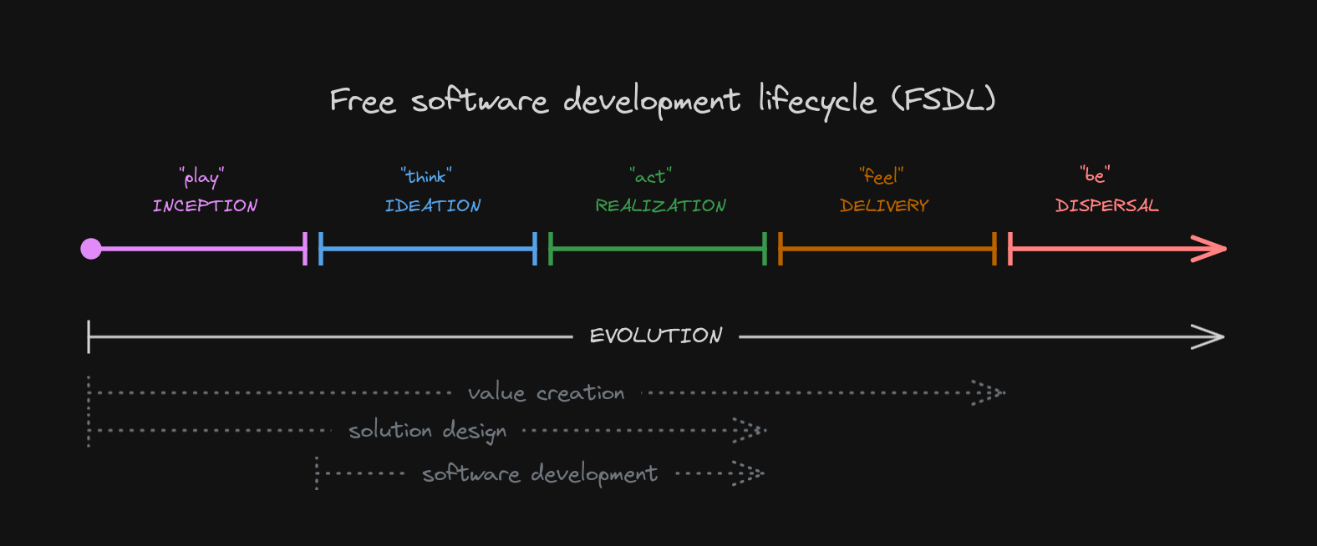
Task: Select the orange DELIVERY timeline segment
Action: click(887, 249)
